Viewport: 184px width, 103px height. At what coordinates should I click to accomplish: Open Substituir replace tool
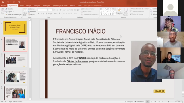coord(154,11)
